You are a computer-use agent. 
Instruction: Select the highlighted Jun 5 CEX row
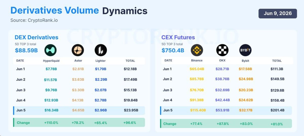(226, 110)
